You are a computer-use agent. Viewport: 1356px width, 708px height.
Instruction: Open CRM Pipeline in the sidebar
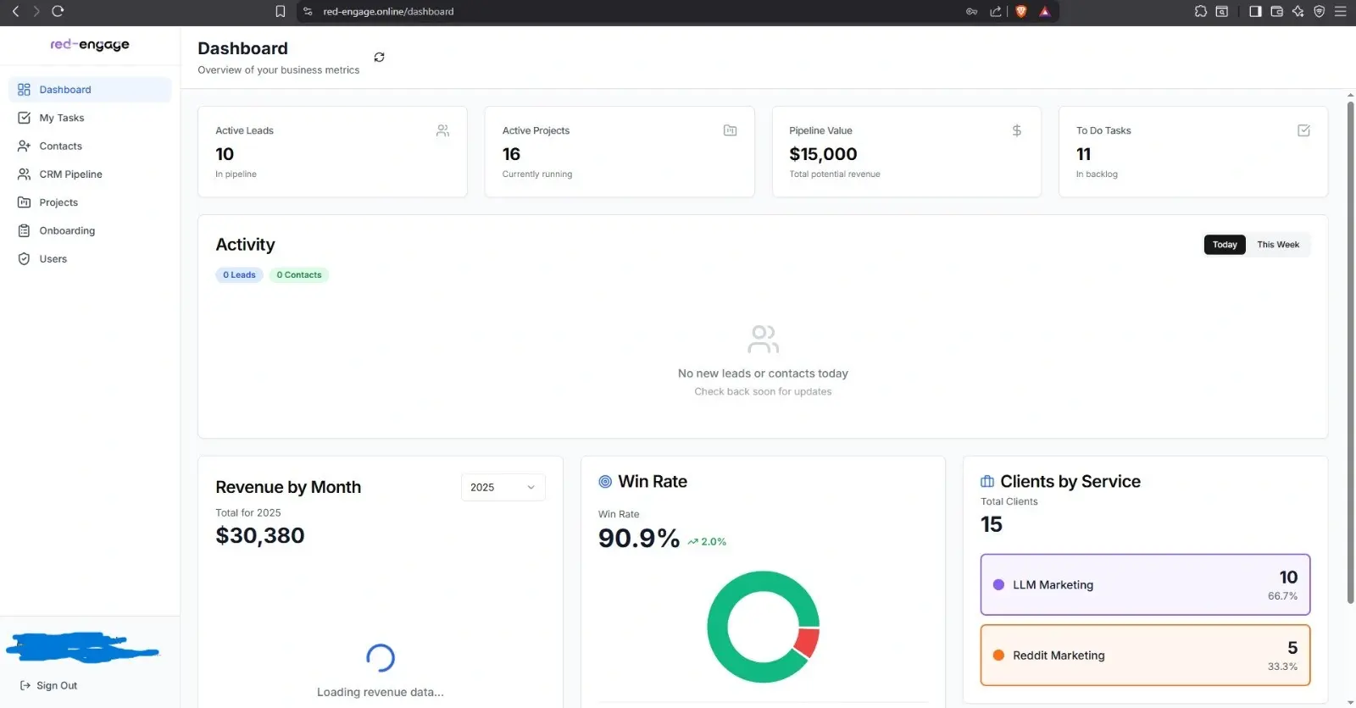pyautogui.click(x=90, y=174)
